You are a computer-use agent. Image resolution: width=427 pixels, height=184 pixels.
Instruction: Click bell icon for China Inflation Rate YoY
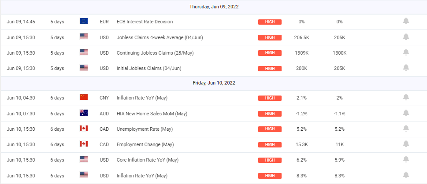406,97
